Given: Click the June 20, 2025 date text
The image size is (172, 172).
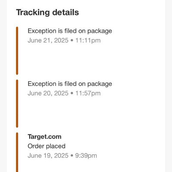Looking at the screenshot, I should (x=48, y=93).
